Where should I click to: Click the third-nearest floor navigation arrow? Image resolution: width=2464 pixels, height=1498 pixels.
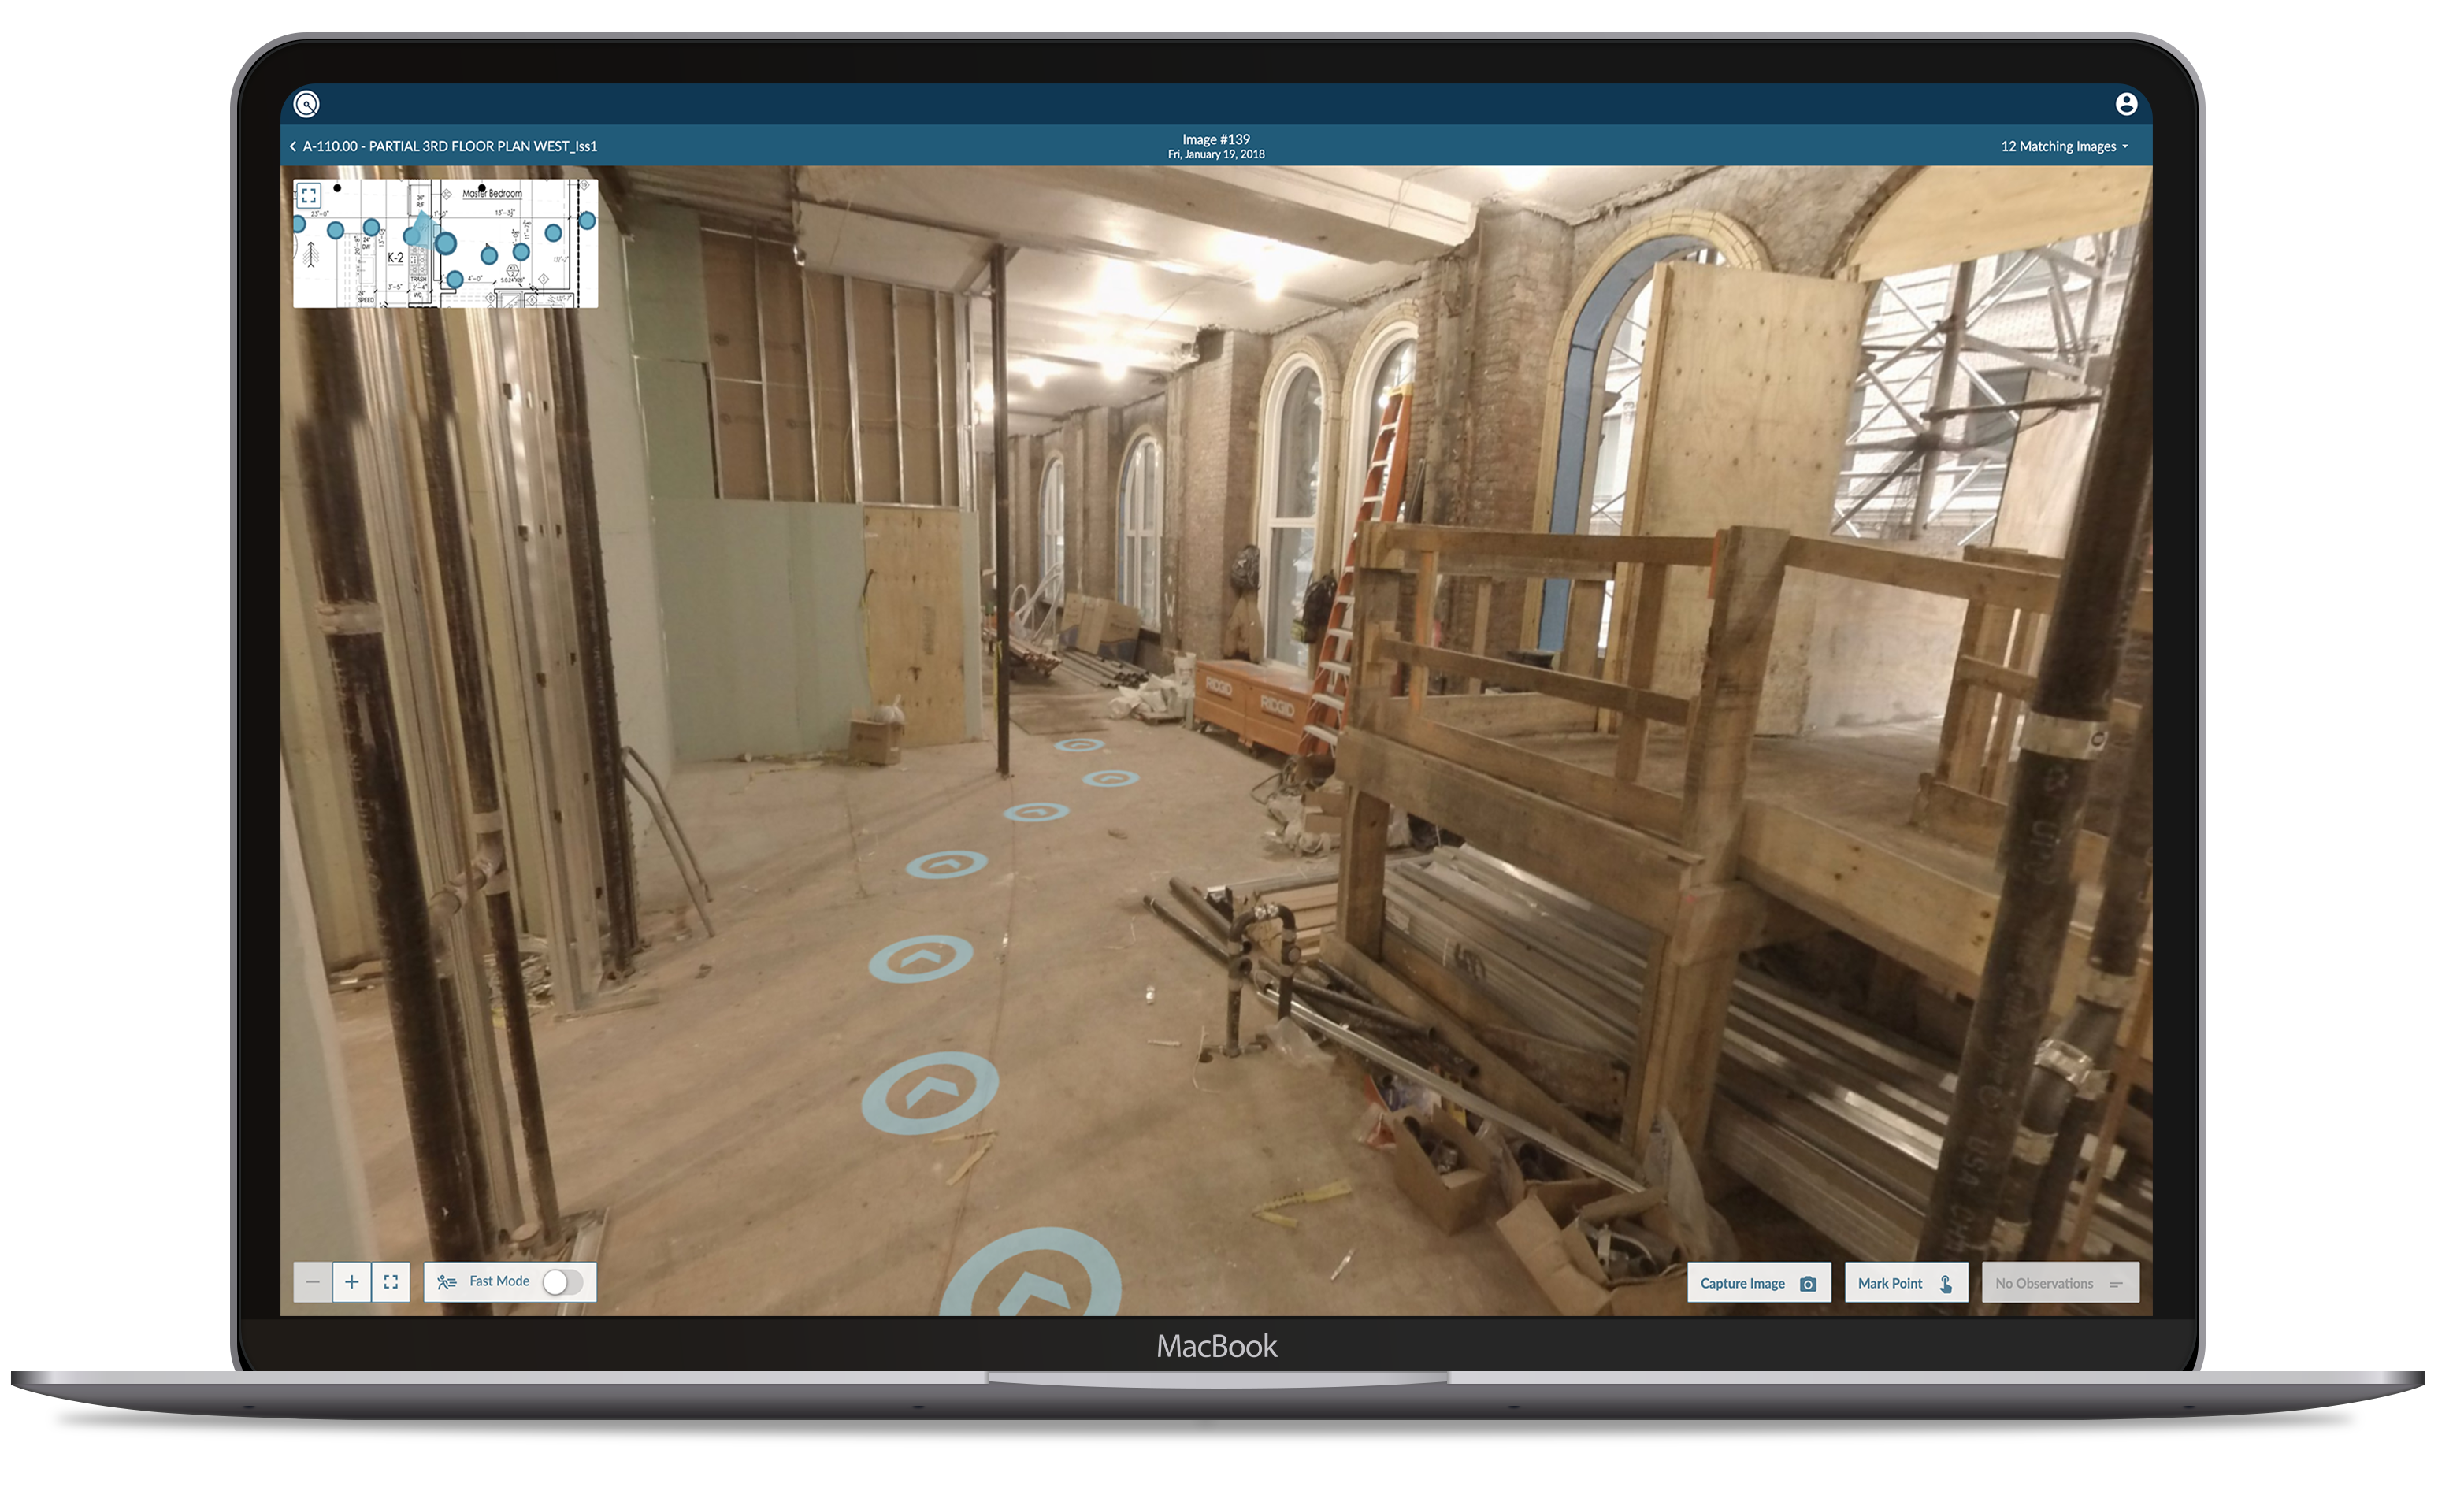pos(921,959)
